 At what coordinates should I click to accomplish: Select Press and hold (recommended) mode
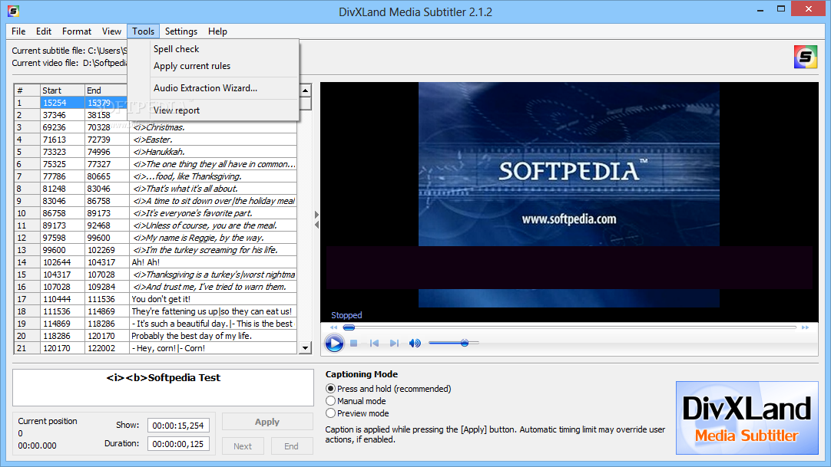(x=389, y=389)
